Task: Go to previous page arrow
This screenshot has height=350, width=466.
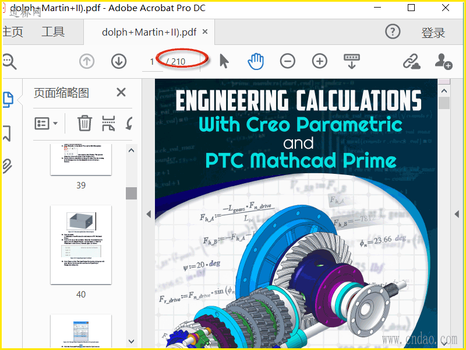Action: [x=87, y=61]
